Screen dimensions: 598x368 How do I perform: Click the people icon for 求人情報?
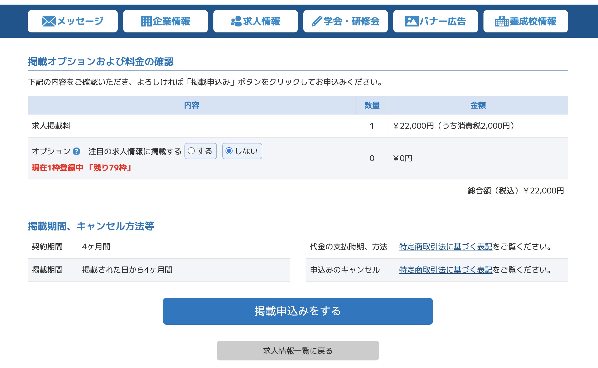(236, 21)
